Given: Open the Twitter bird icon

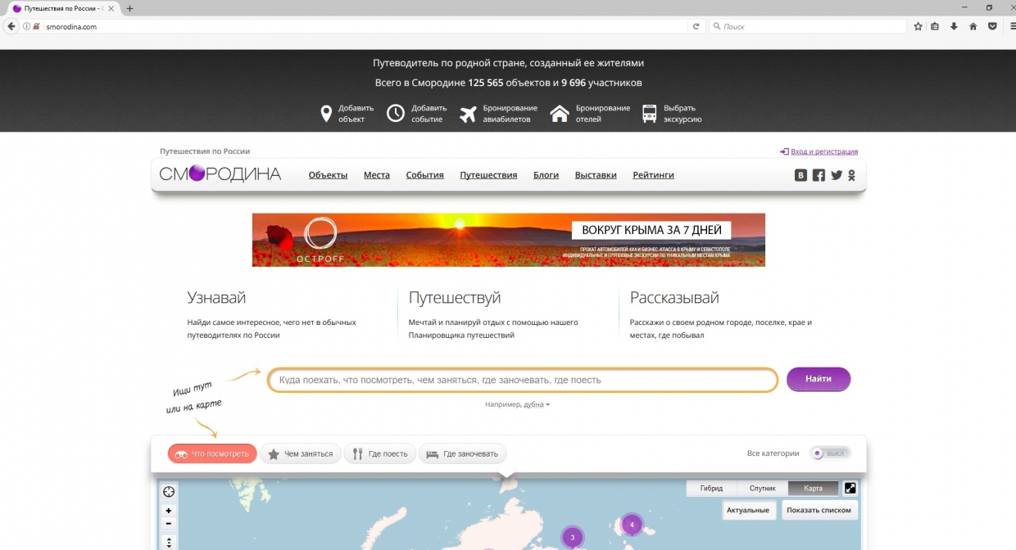Looking at the screenshot, I should pos(837,175).
